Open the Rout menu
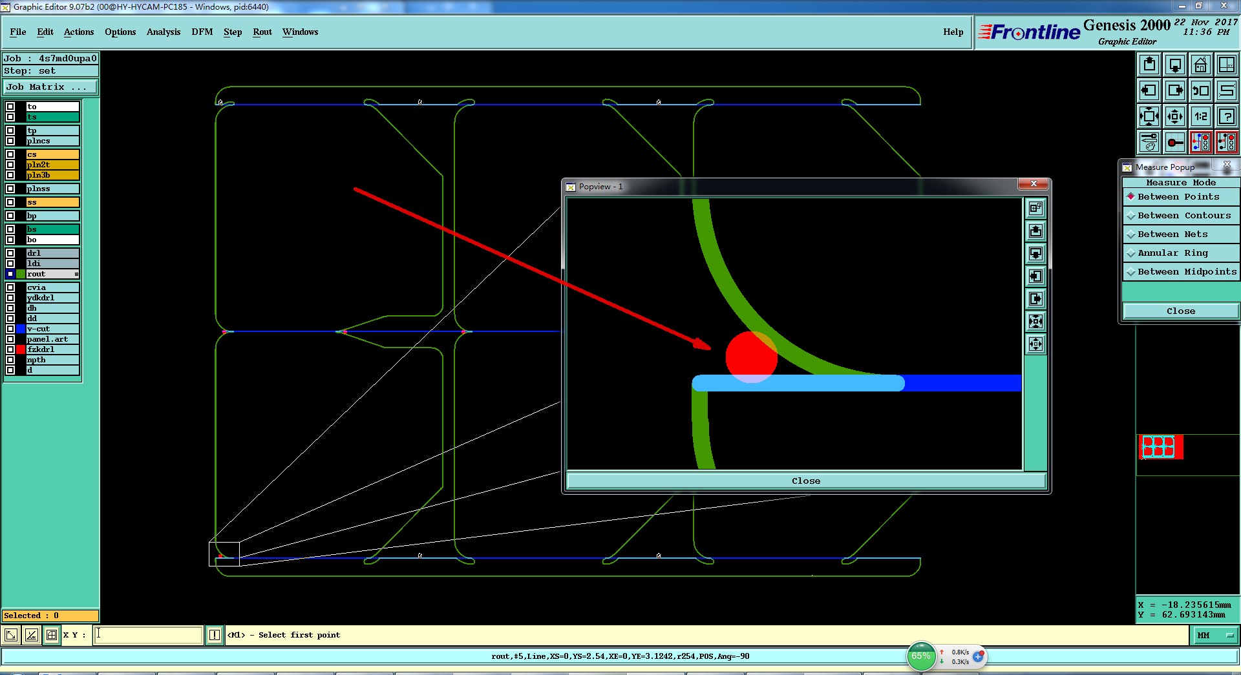 [x=262, y=32]
